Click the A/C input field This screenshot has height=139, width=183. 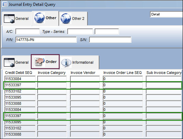28,31
